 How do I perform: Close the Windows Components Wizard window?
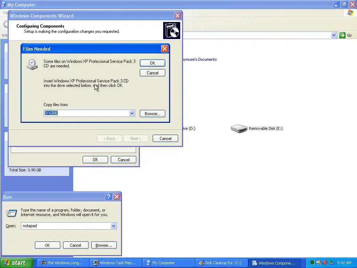coord(177,15)
